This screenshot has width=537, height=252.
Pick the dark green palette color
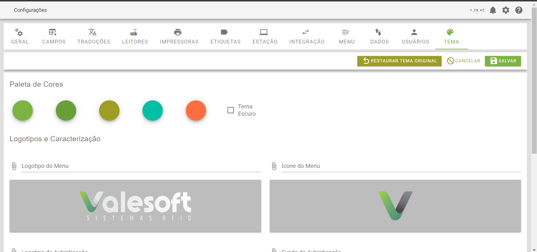(x=66, y=110)
